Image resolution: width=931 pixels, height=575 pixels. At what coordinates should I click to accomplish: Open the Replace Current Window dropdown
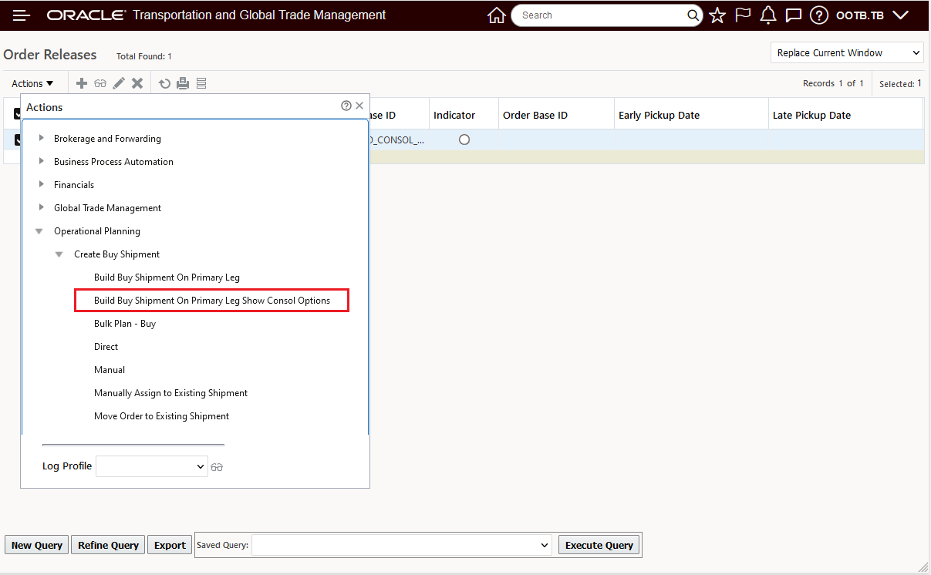(x=847, y=52)
